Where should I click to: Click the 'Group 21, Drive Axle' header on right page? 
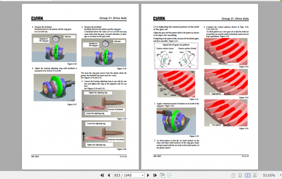point(235,18)
